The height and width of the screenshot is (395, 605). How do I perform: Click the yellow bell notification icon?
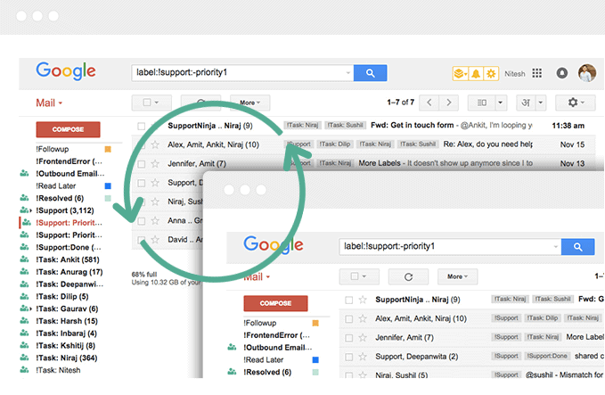click(476, 73)
